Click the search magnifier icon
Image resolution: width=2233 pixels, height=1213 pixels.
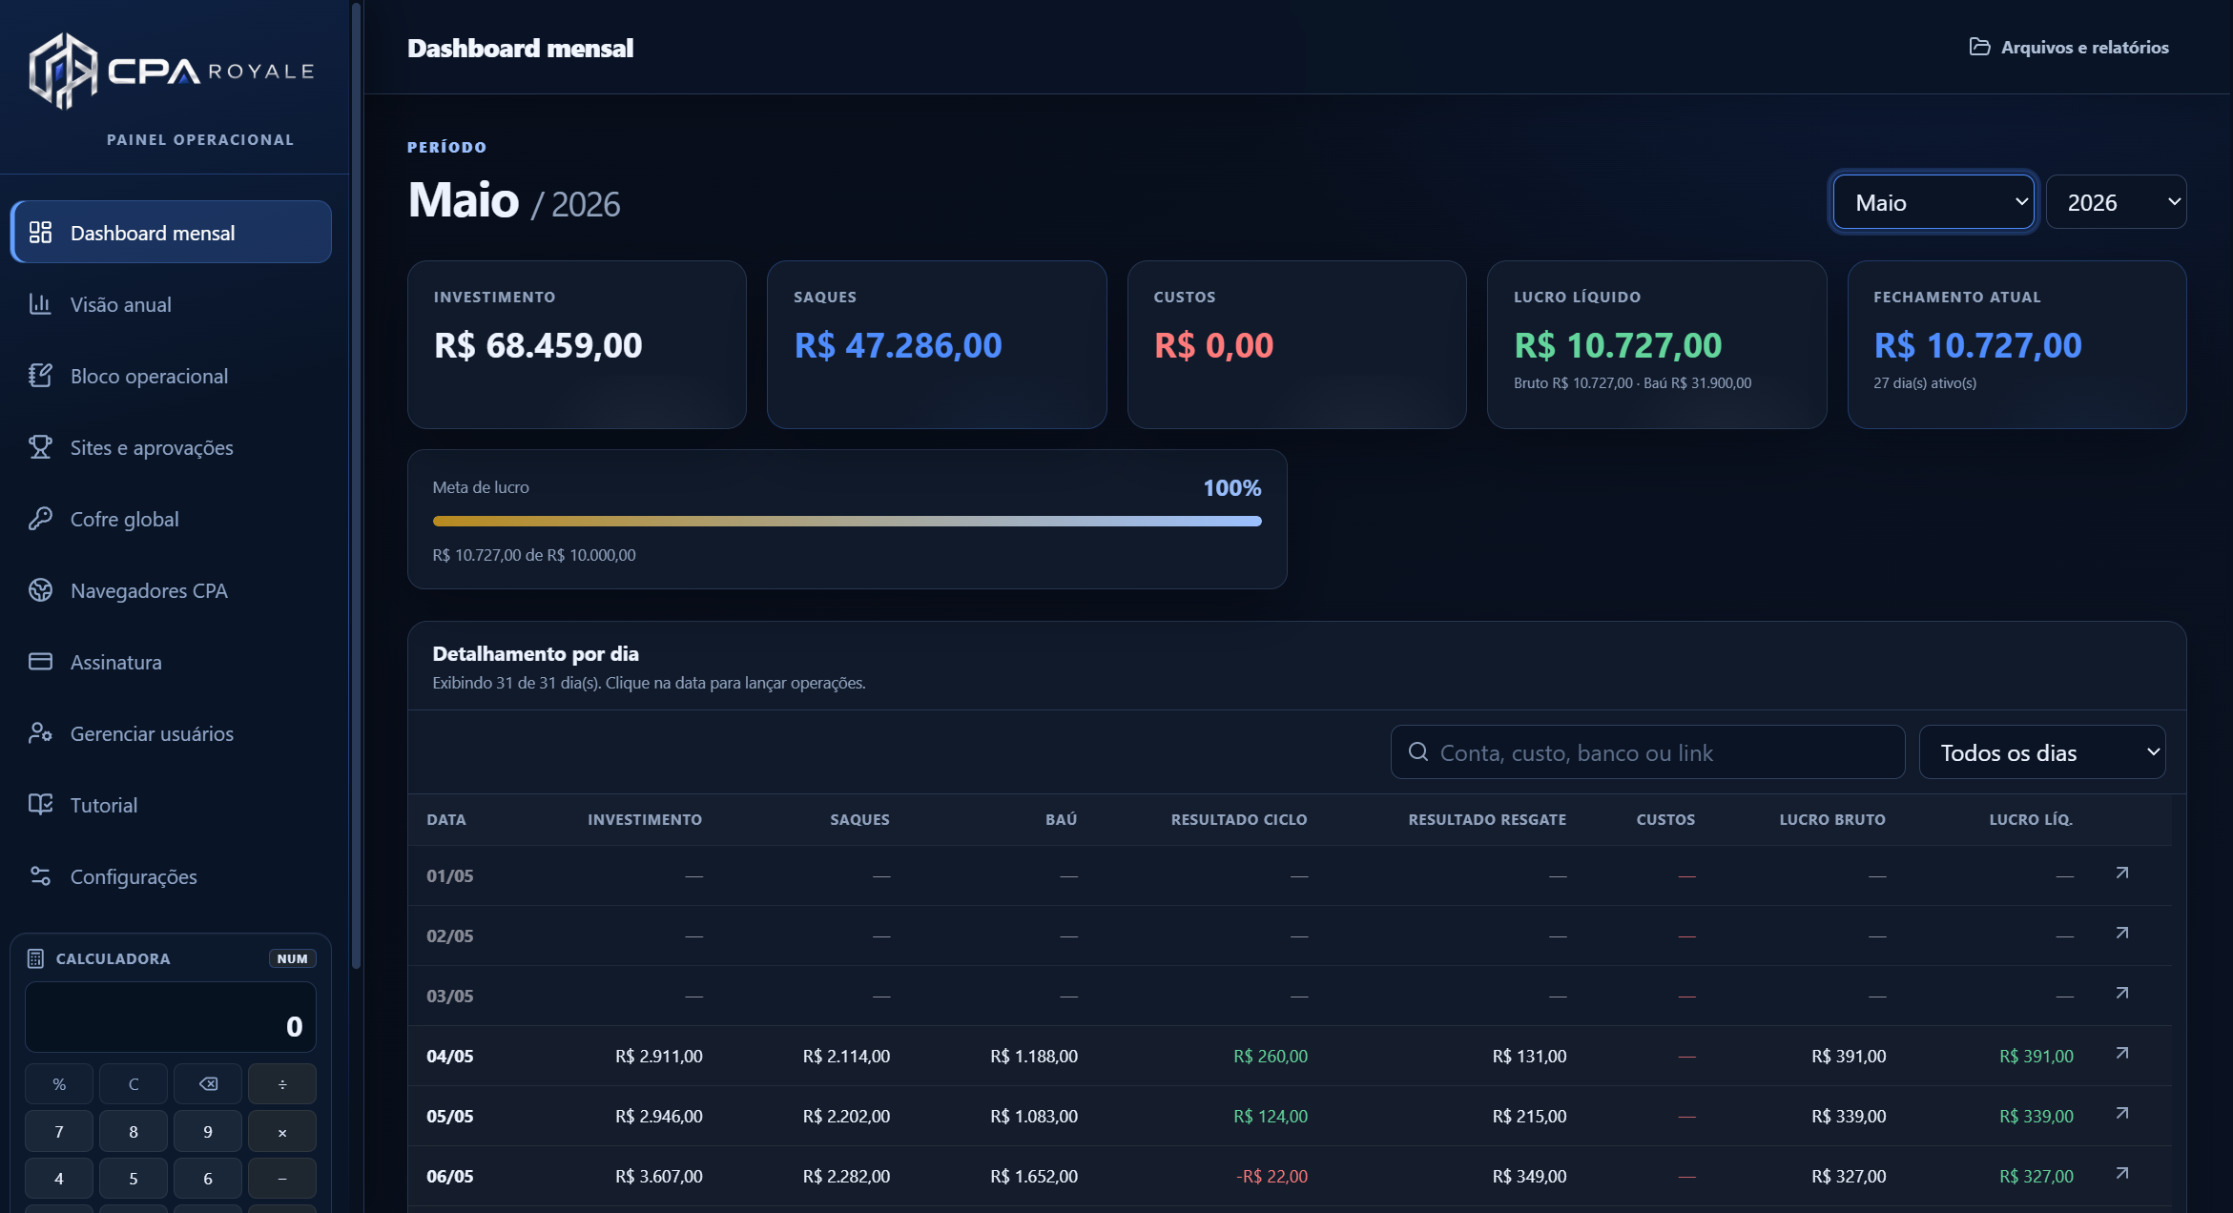[1418, 752]
